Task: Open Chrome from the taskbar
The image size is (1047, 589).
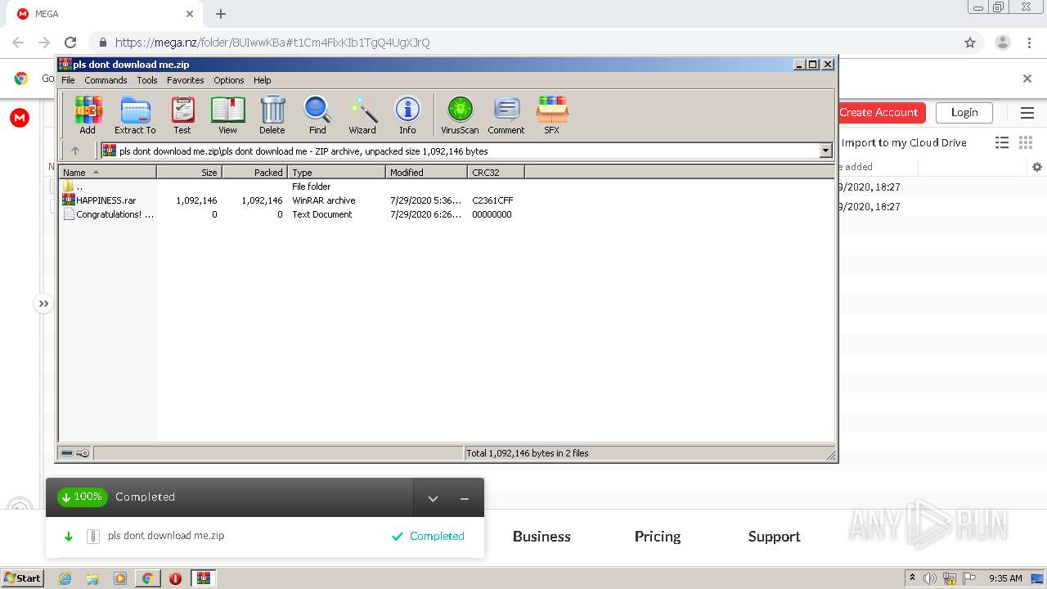Action: point(147,578)
